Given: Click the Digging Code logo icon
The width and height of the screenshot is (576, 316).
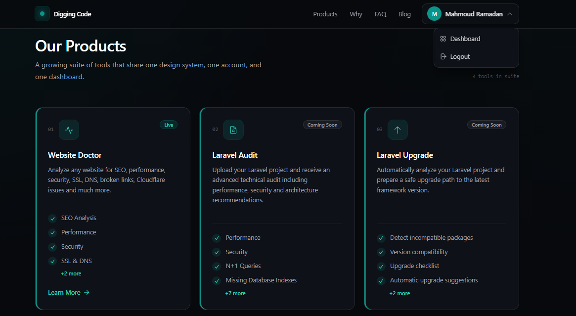Looking at the screenshot, I should coord(42,14).
